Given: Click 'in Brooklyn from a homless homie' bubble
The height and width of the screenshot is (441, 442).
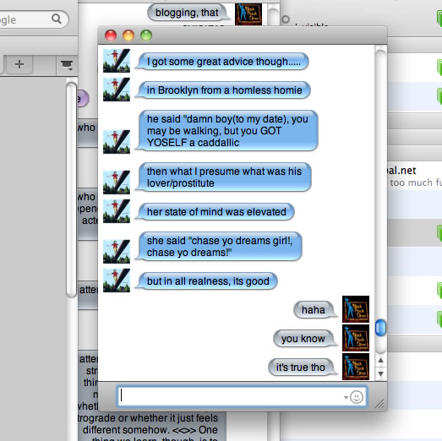Looking at the screenshot, I should pyautogui.click(x=223, y=90).
